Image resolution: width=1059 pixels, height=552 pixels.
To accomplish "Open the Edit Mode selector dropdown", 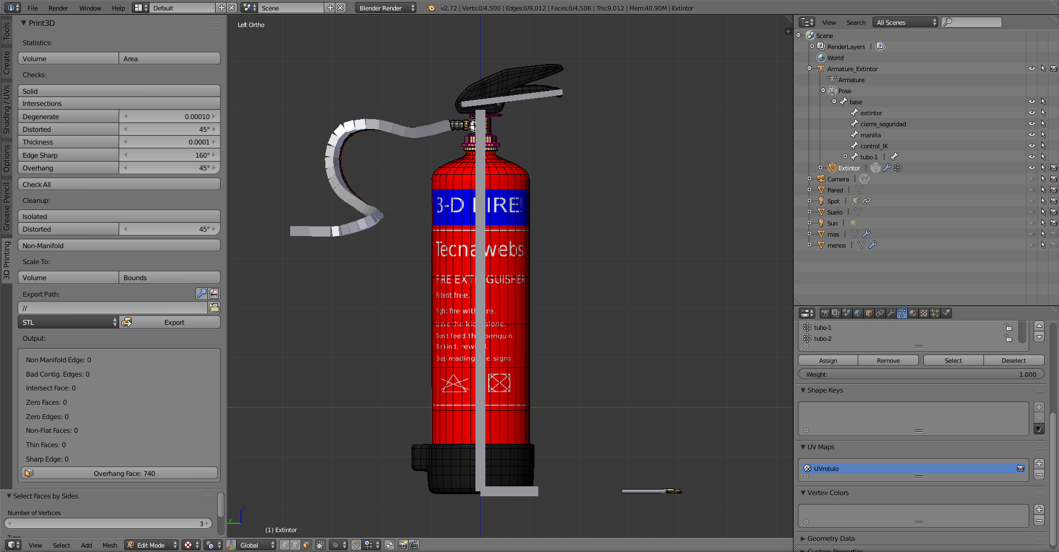I will tap(152, 545).
